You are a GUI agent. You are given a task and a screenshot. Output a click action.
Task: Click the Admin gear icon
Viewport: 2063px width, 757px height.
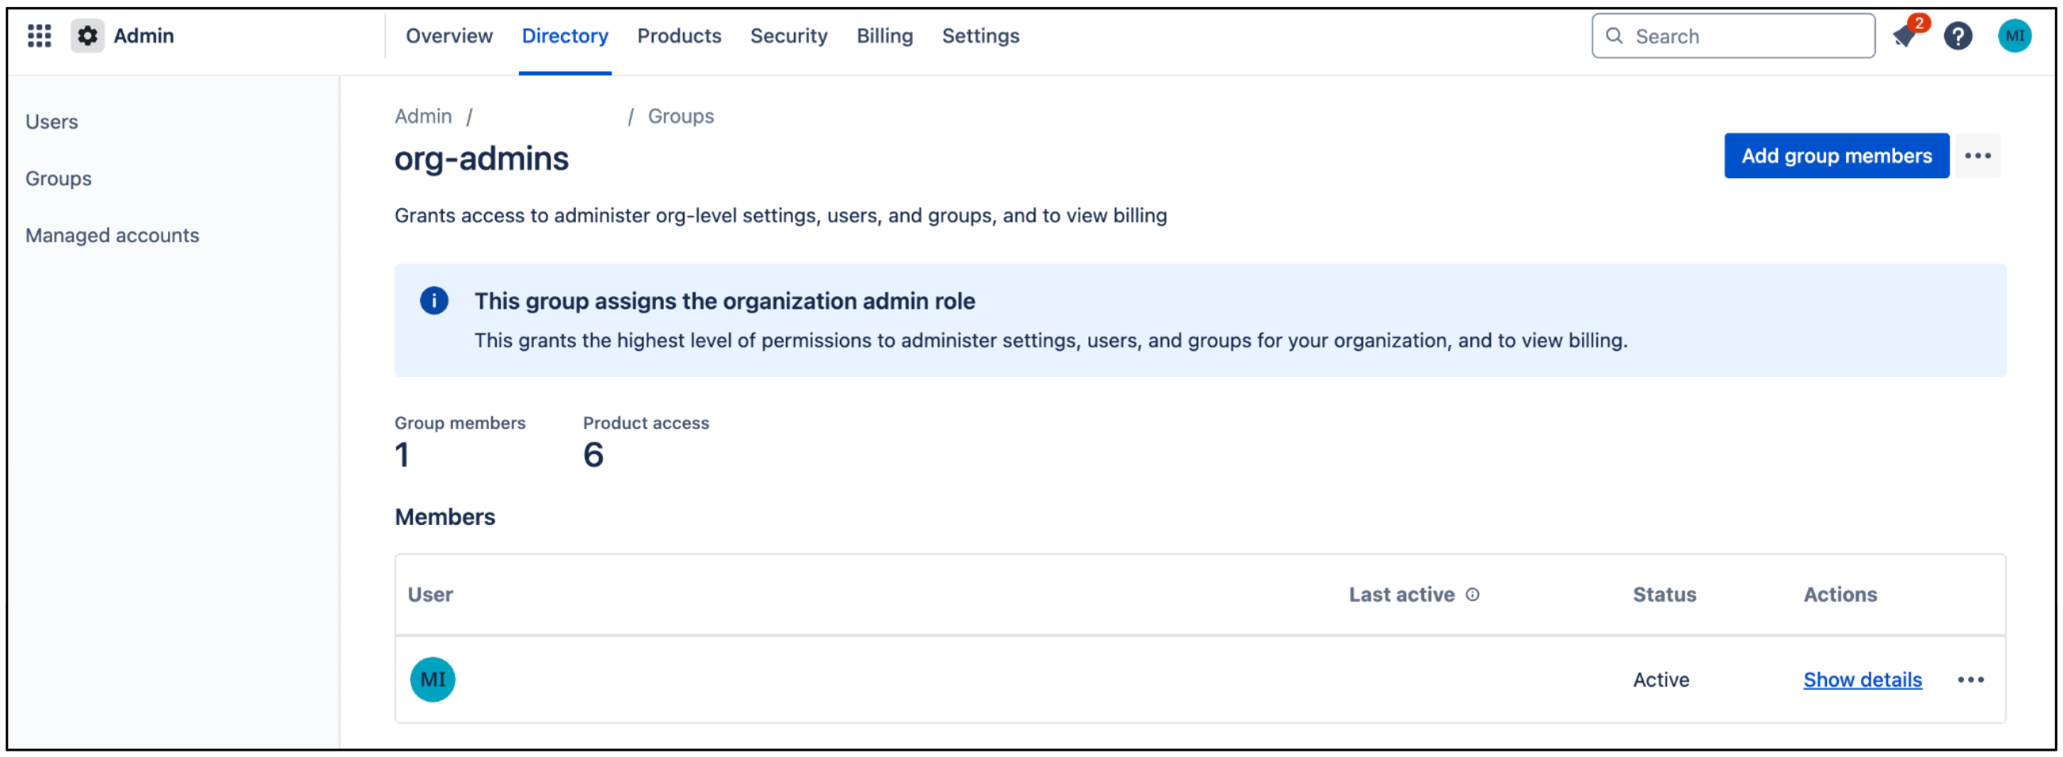pyautogui.click(x=87, y=35)
